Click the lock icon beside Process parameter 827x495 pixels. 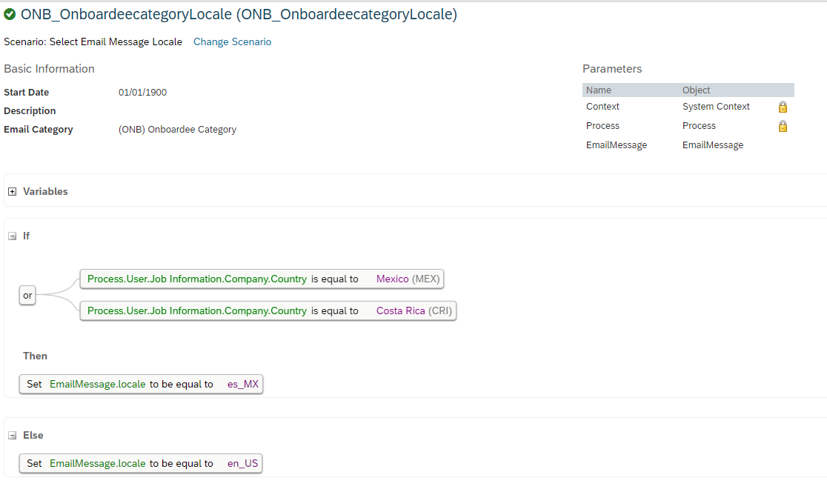click(x=783, y=126)
